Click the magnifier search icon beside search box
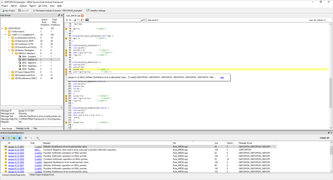This screenshot has width=333, height=180. pyautogui.click(x=143, y=20)
